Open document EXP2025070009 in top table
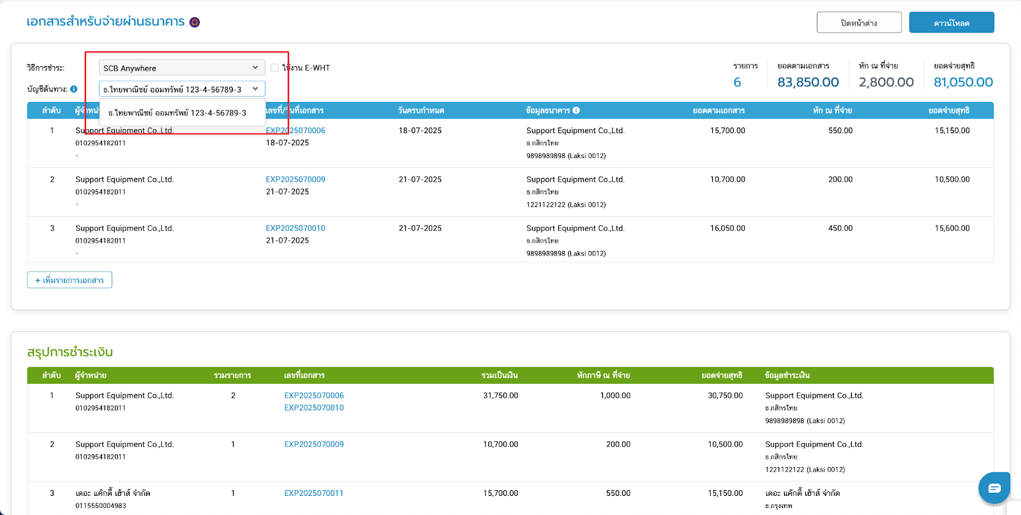The image size is (1021, 515). pyautogui.click(x=295, y=179)
